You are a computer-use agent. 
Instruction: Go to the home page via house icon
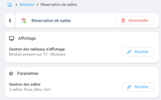(10, 5)
